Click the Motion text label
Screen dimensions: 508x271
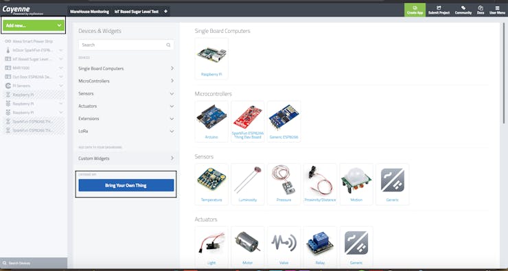point(356,200)
